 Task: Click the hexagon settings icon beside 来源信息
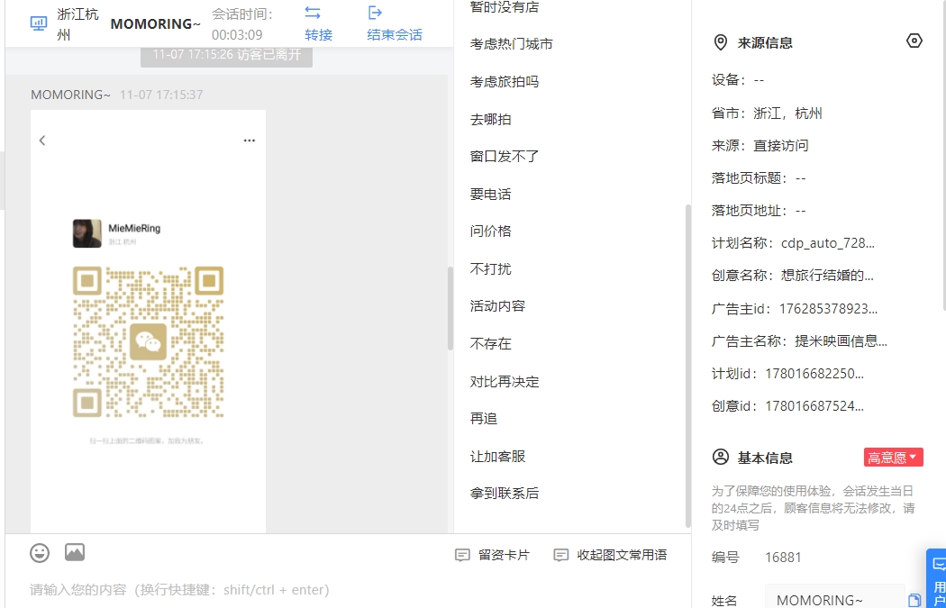click(914, 41)
